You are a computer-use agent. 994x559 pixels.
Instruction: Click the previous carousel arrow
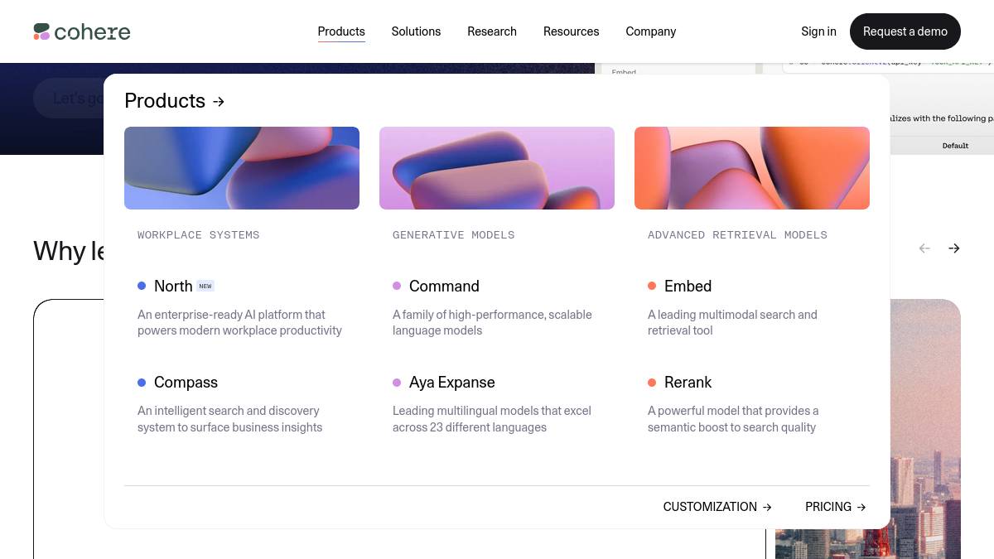[x=924, y=248]
